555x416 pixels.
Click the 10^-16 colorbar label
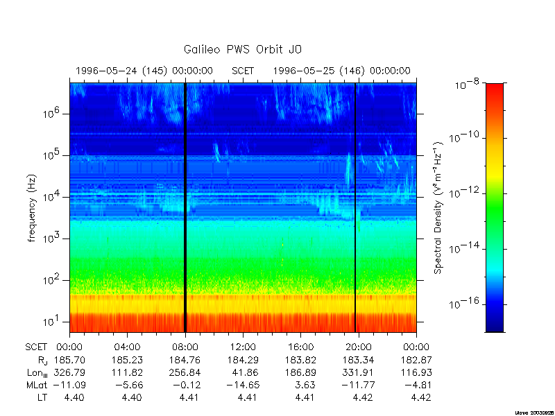[x=464, y=303]
